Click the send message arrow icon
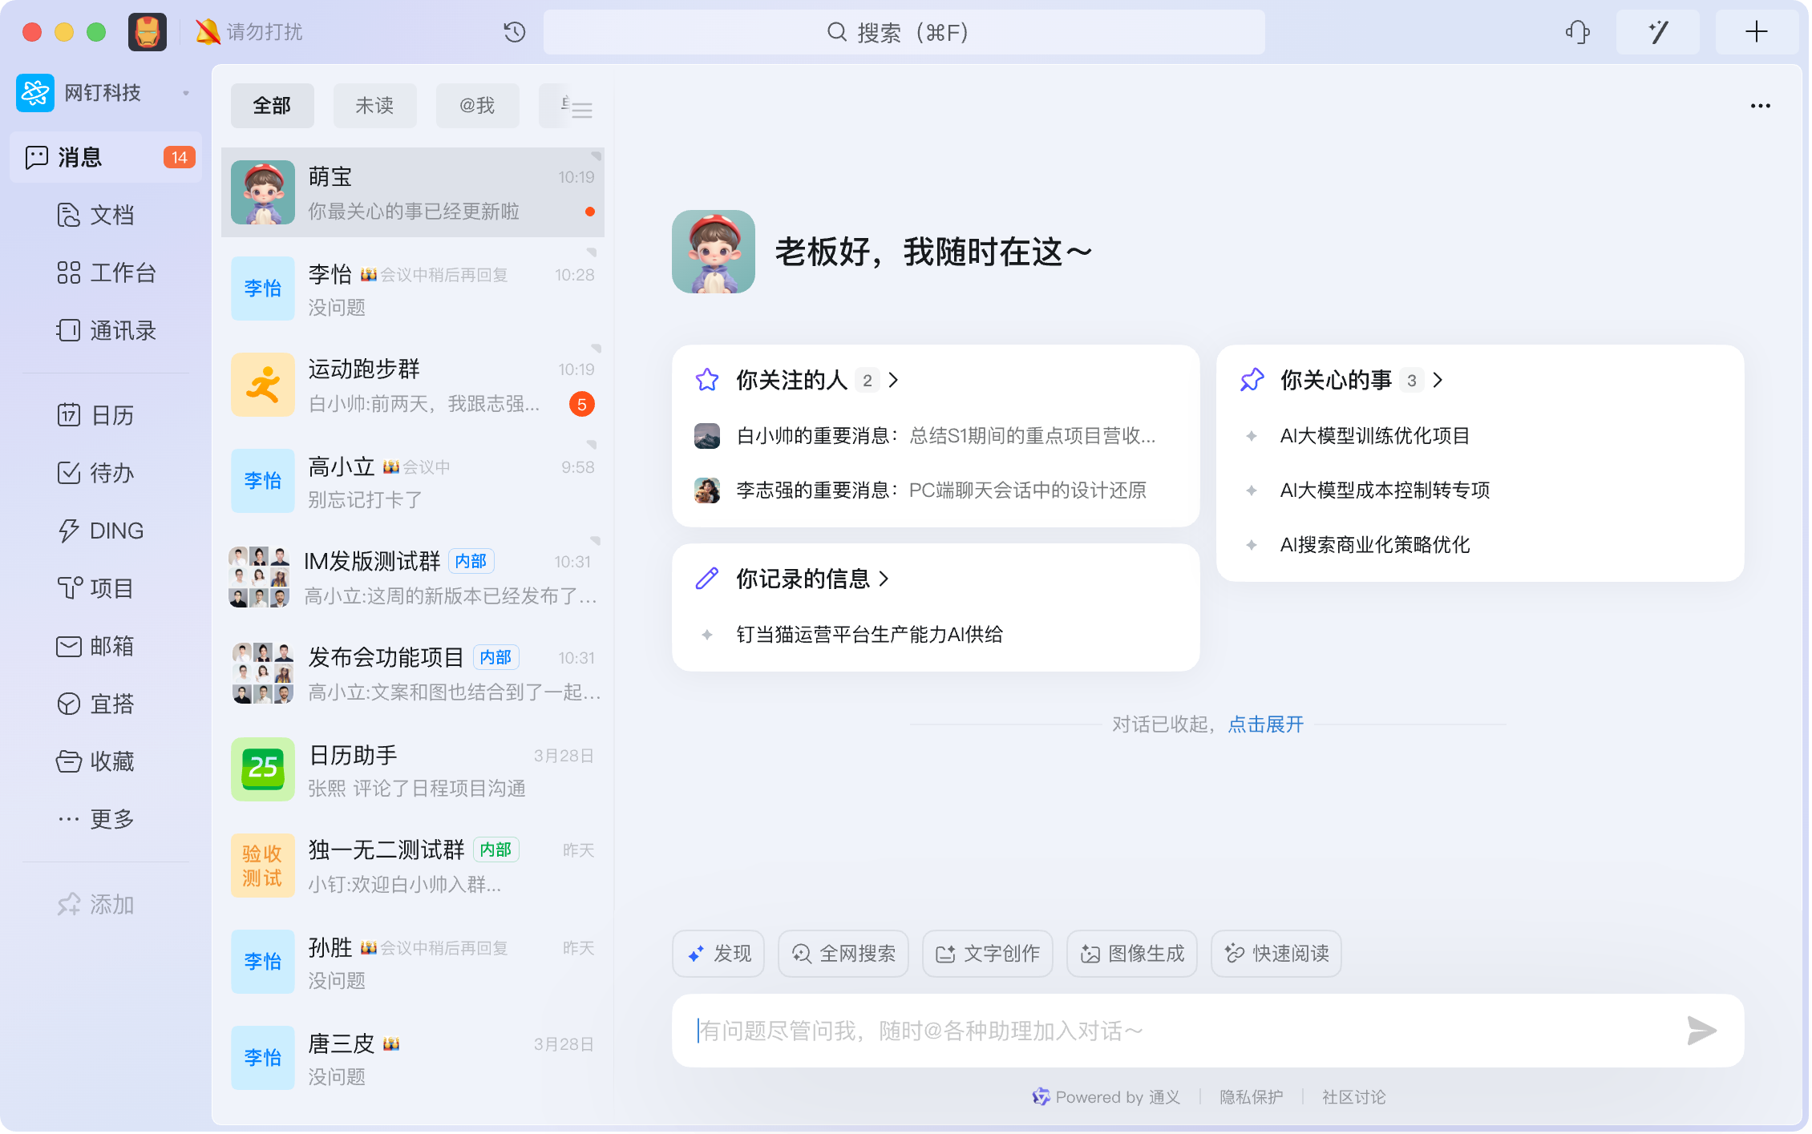1812x1134 pixels. tap(1701, 1031)
